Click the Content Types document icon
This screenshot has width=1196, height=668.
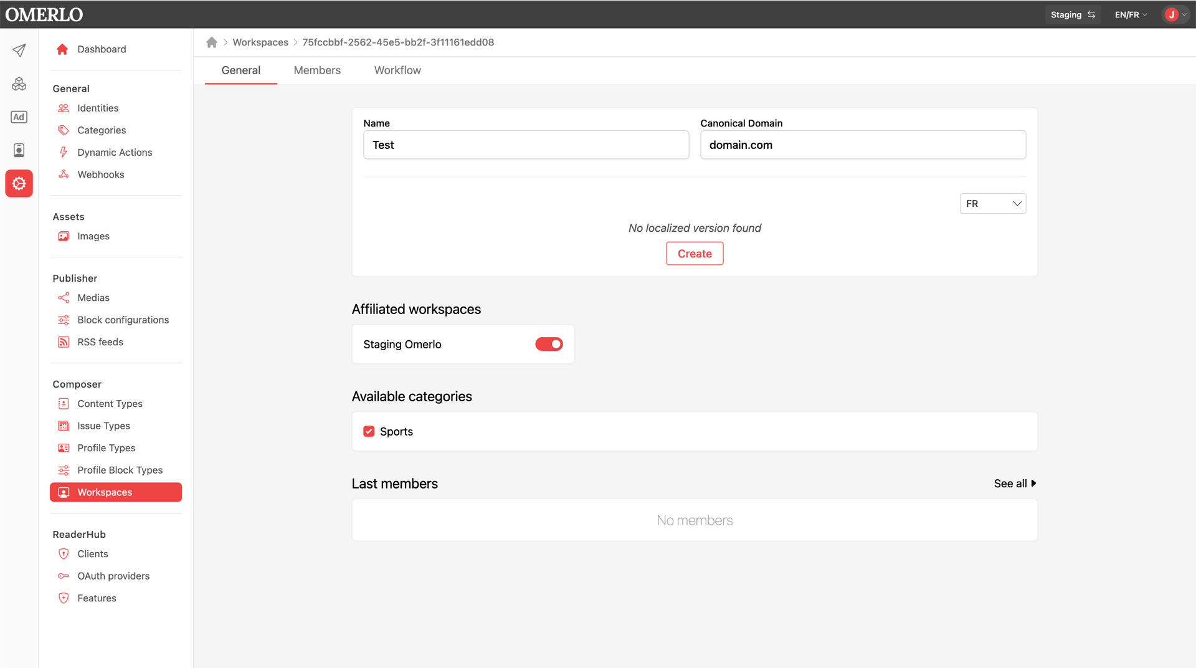click(x=64, y=404)
